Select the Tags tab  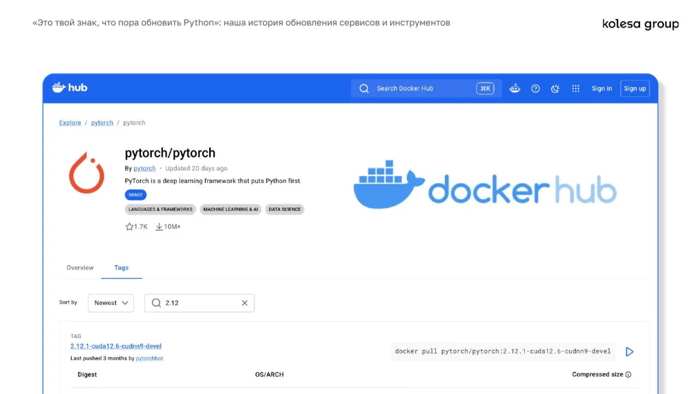click(121, 268)
